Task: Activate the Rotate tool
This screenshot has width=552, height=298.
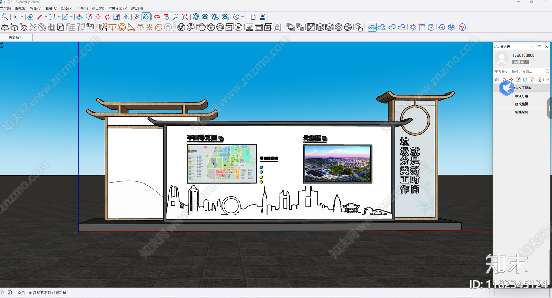Action: (x=107, y=17)
